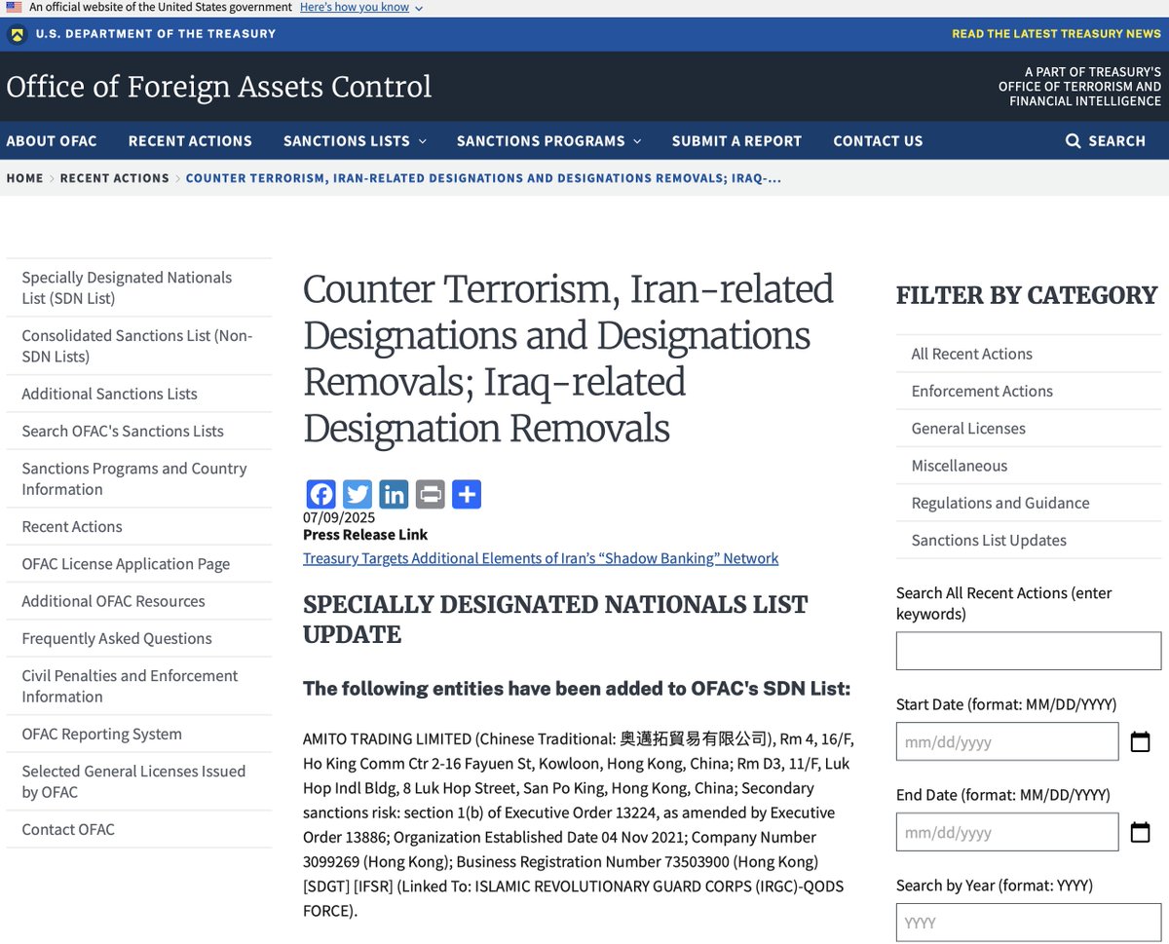Image resolution: width=1169 pixels, height=944 pixels.
Task: Click the Print icon
Action: (430, 494)
